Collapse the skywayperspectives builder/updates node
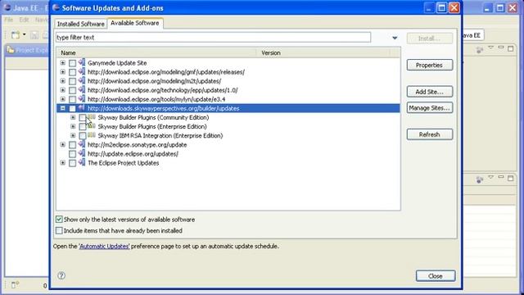Screen dimensions: 524x295 pos(63,108)
